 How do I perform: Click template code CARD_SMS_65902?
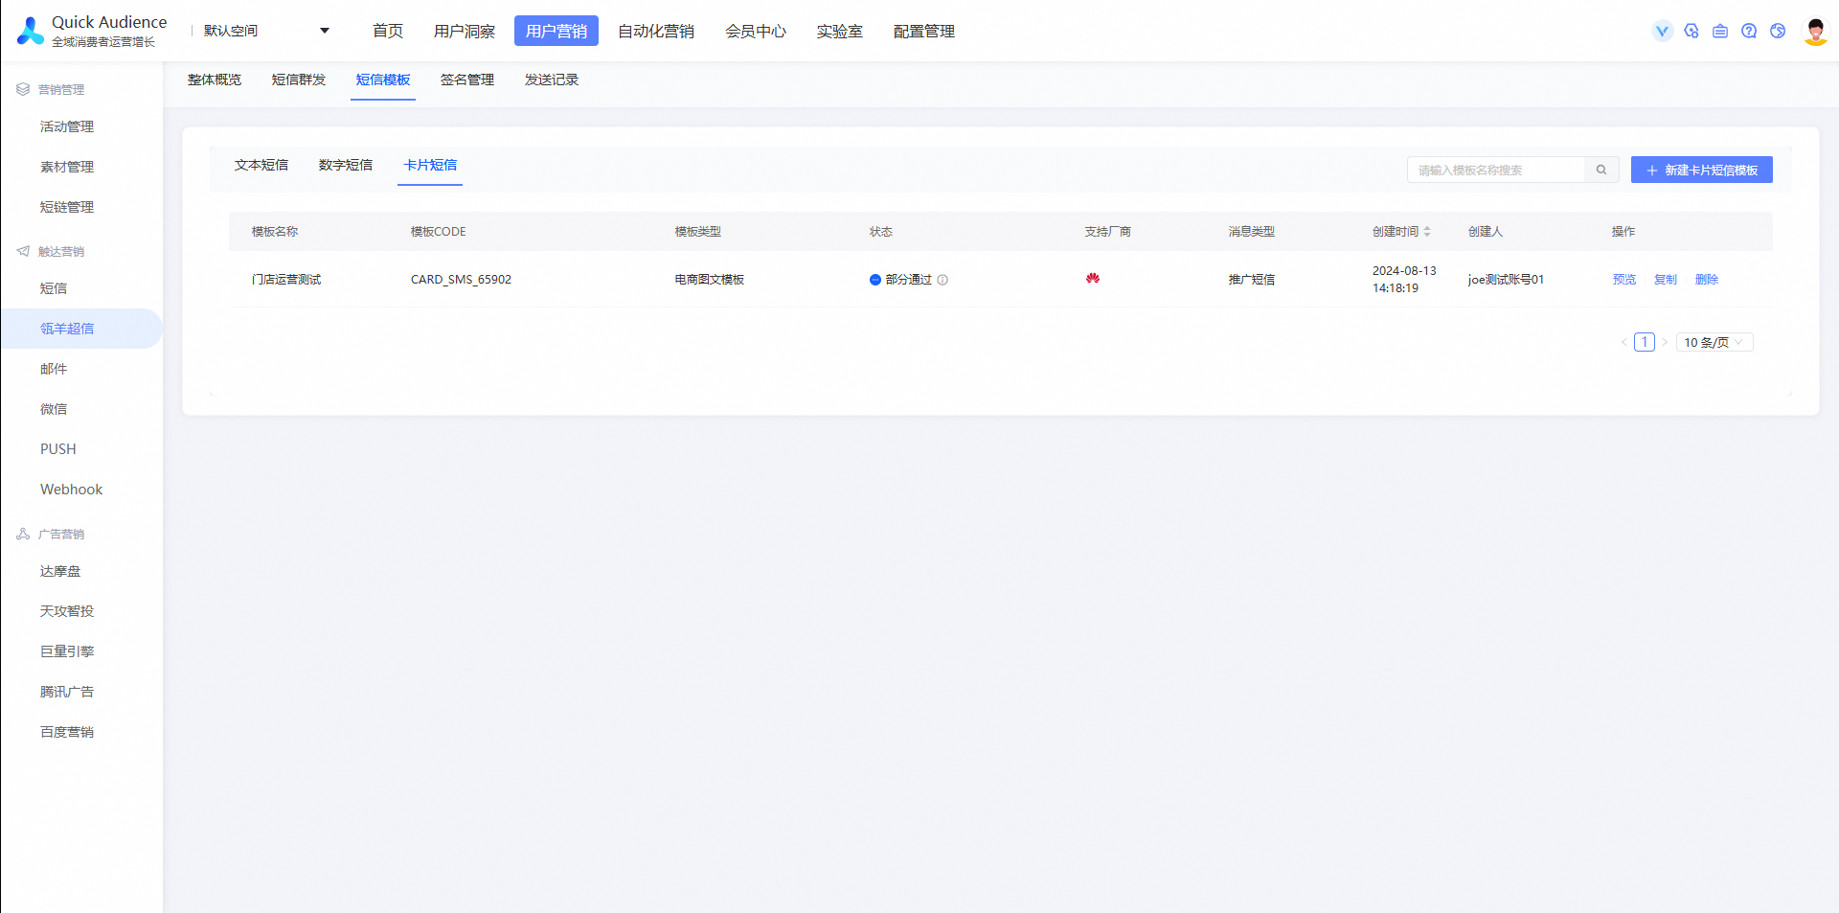[x=461, y=280]
